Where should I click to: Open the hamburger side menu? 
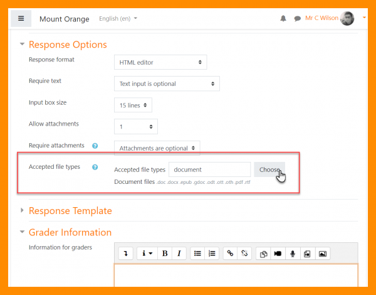21,18
